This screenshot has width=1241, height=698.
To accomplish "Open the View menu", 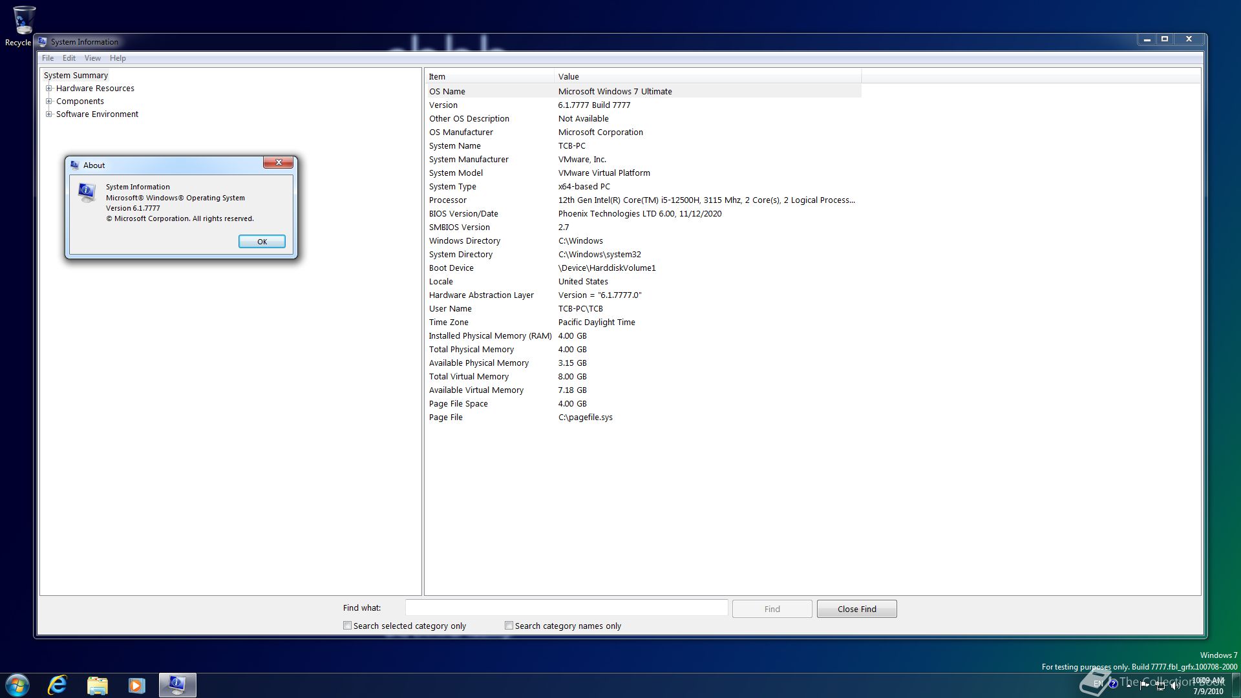I will 92,58.
